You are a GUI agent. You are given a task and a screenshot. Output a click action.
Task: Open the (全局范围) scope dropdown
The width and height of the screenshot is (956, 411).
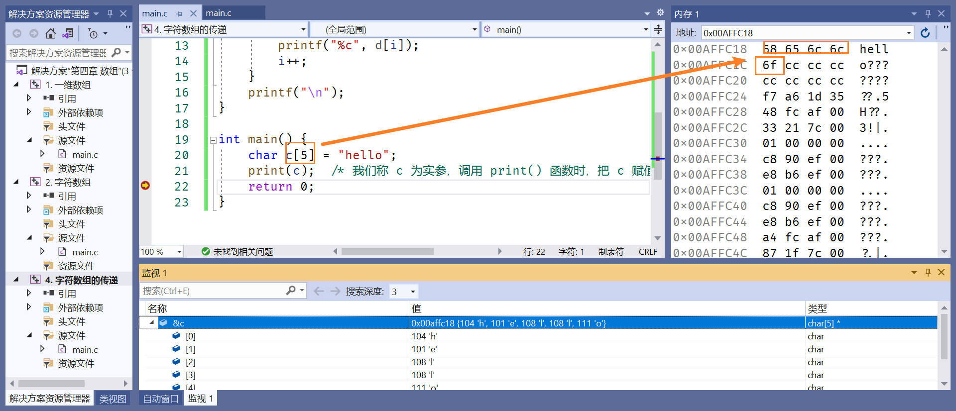point(475,29)
